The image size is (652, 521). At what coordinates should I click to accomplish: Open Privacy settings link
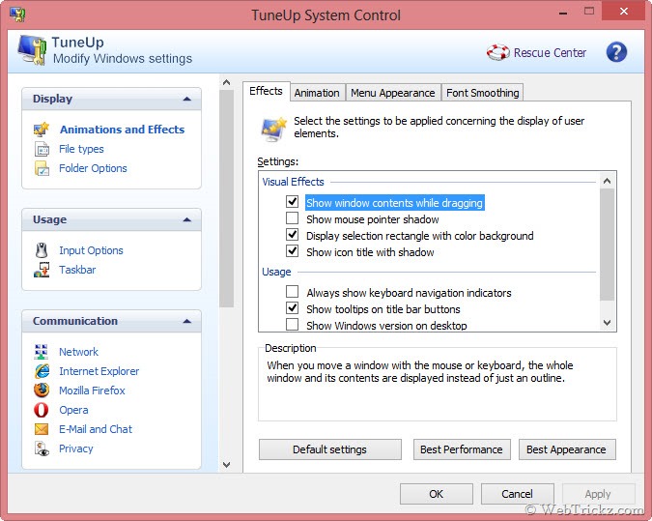coord(76,449)
